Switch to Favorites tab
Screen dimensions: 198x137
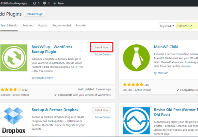point(81,25)
